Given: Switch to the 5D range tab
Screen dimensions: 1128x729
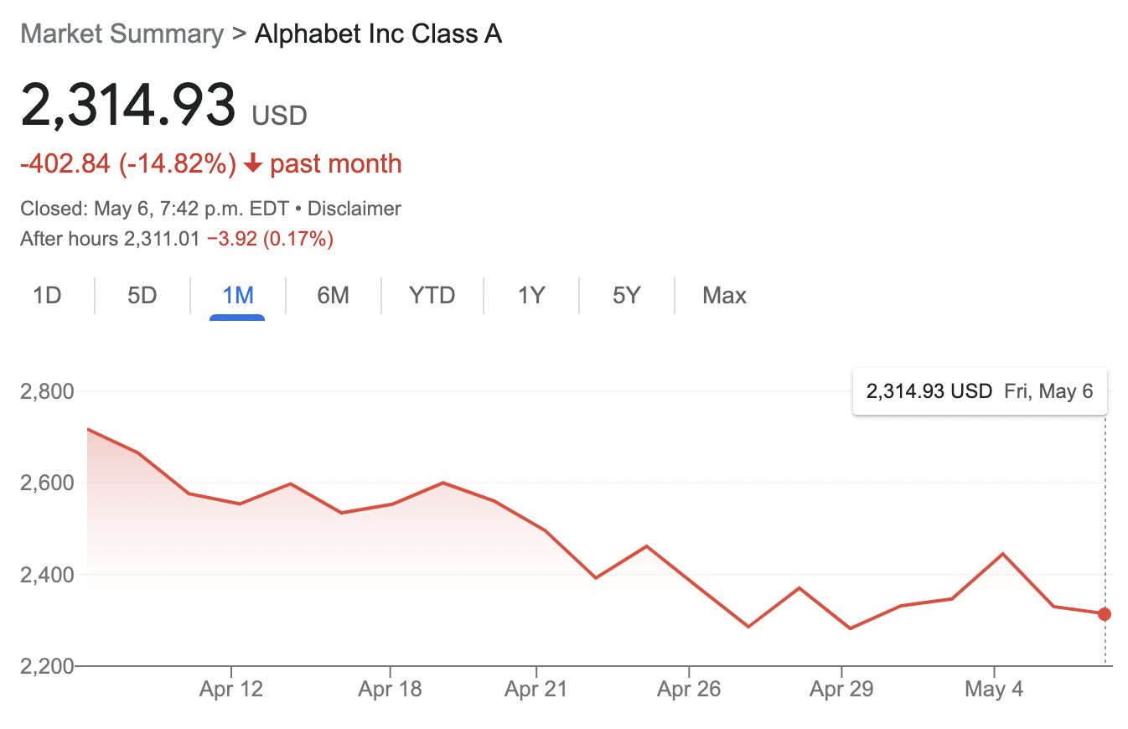Looking at the screenshot, I should click(x=142, y=296).
